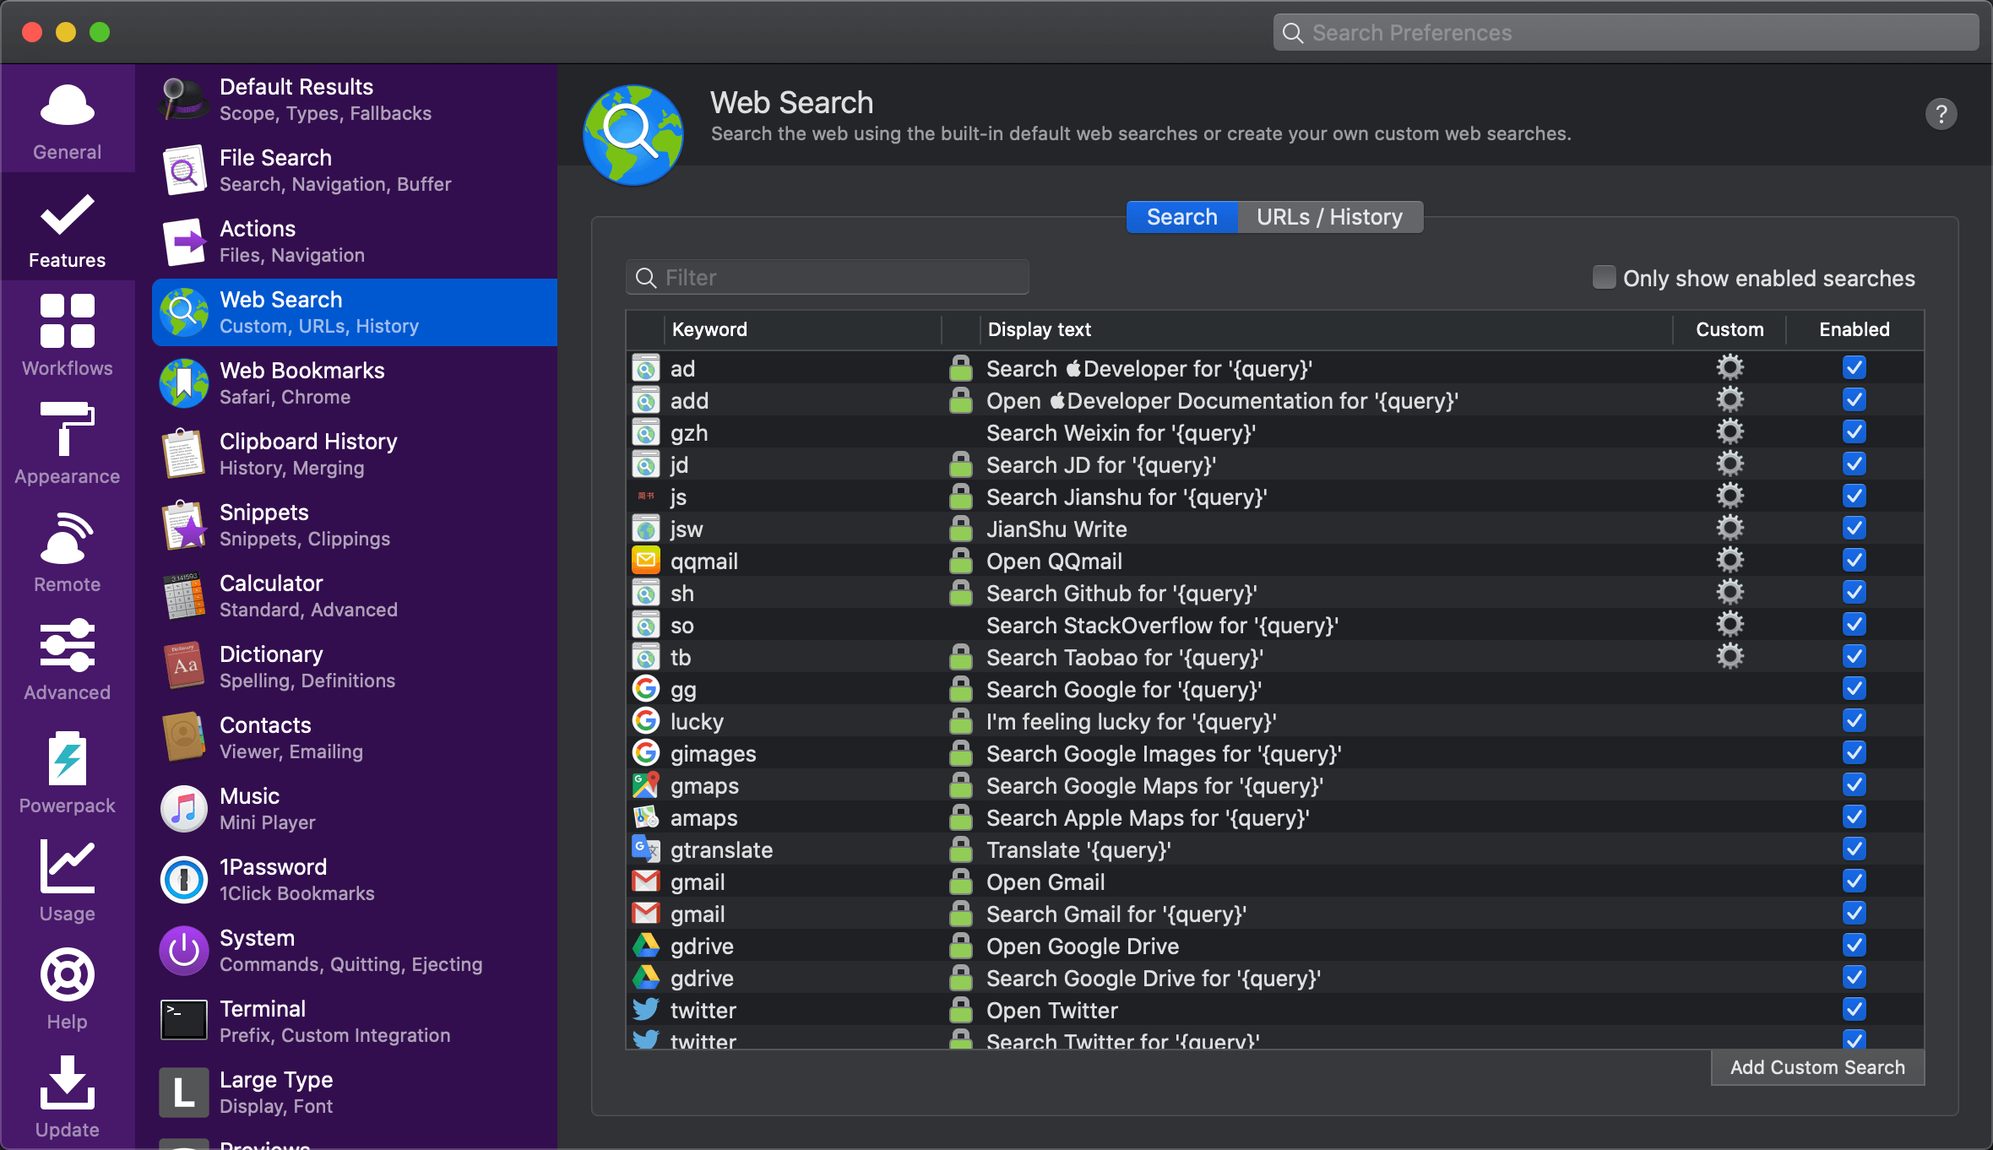
Task: Open the 1Password feature
Action: (355, 880)
